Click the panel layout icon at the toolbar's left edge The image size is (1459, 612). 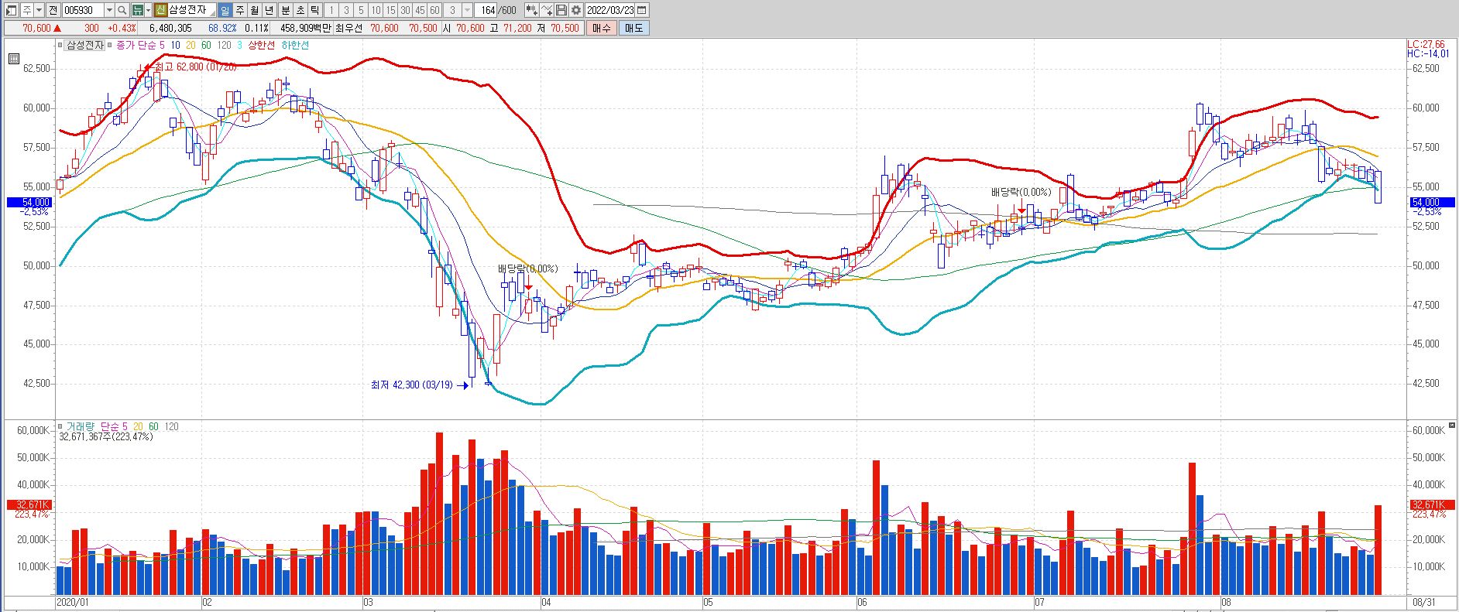[11, 10]
